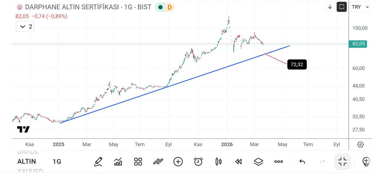This screenshot has width=372, height=173.
Task: Click the down arrow button near TRY
Action: click(x=330, y=7)
